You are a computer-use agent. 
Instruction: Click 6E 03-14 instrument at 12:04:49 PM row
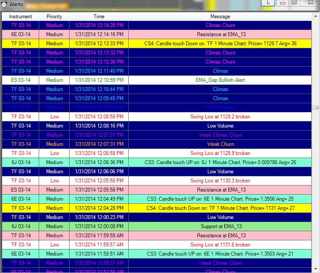pos(20,199)
